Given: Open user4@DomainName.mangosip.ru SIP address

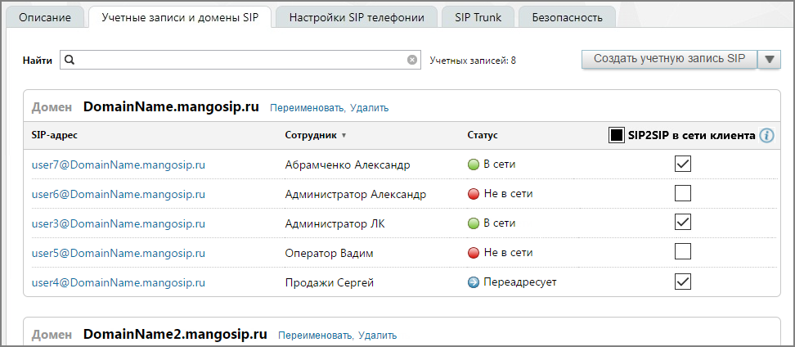Looking at the screenshot, I should tap(118, 282).
